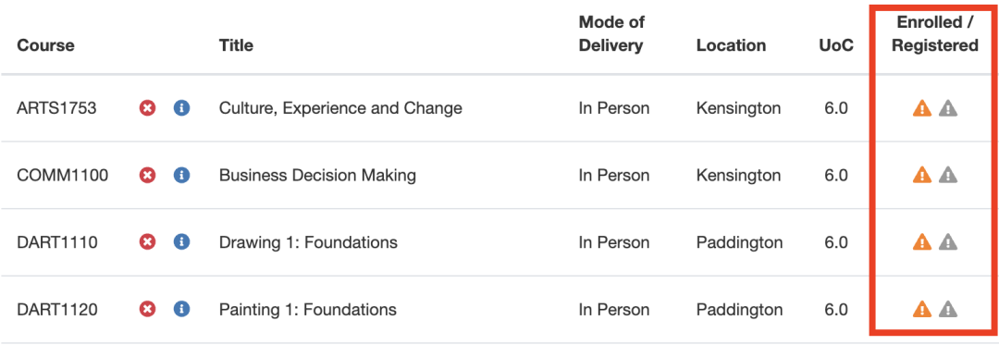Select the Culture, Experience and Change title

[x=340, y=108]
